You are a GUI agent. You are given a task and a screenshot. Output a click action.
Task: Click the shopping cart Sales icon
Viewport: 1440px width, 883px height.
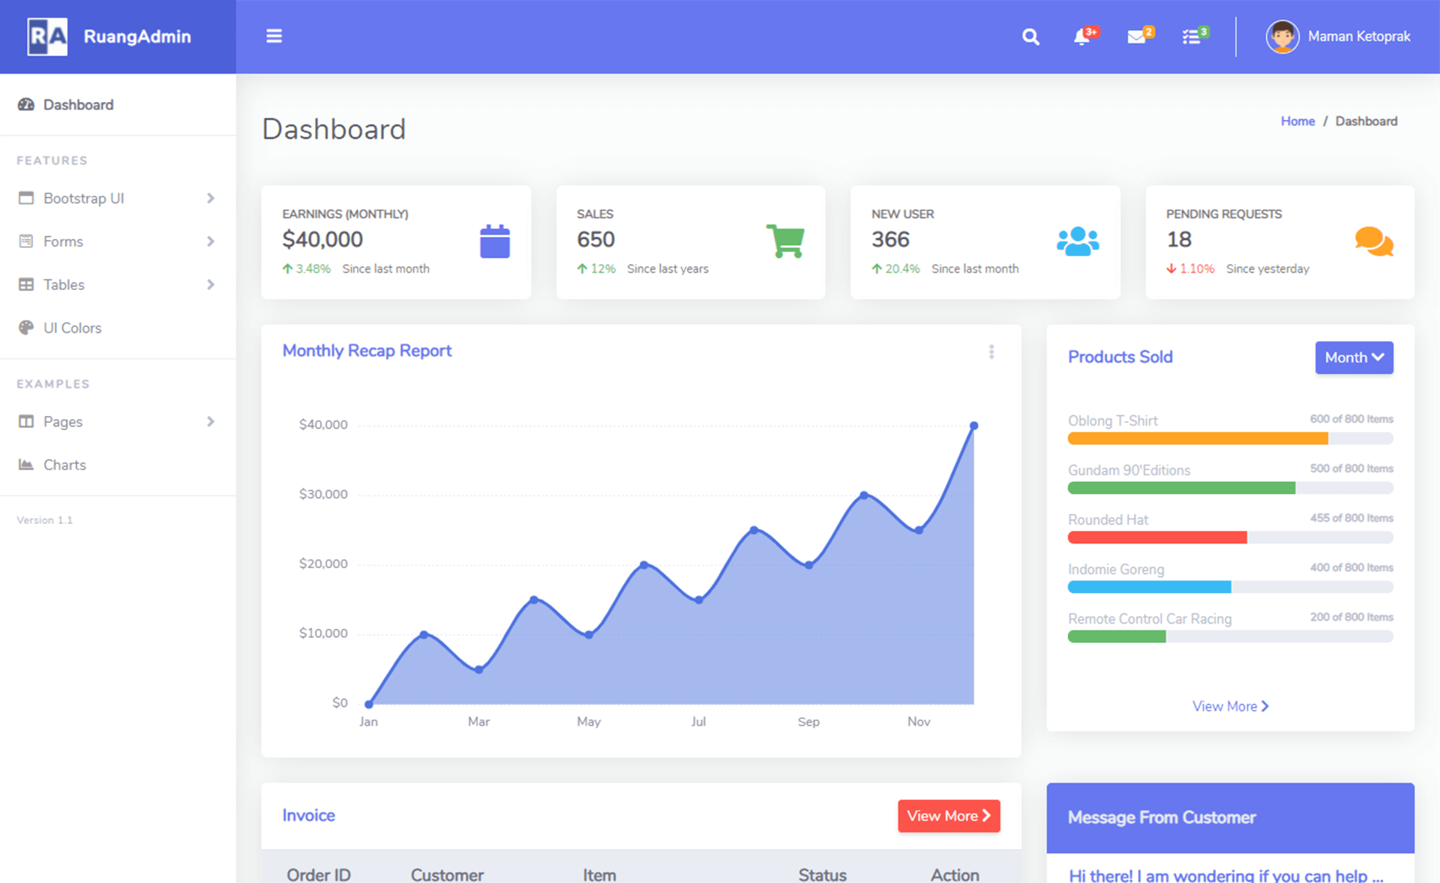click(786, 240)
